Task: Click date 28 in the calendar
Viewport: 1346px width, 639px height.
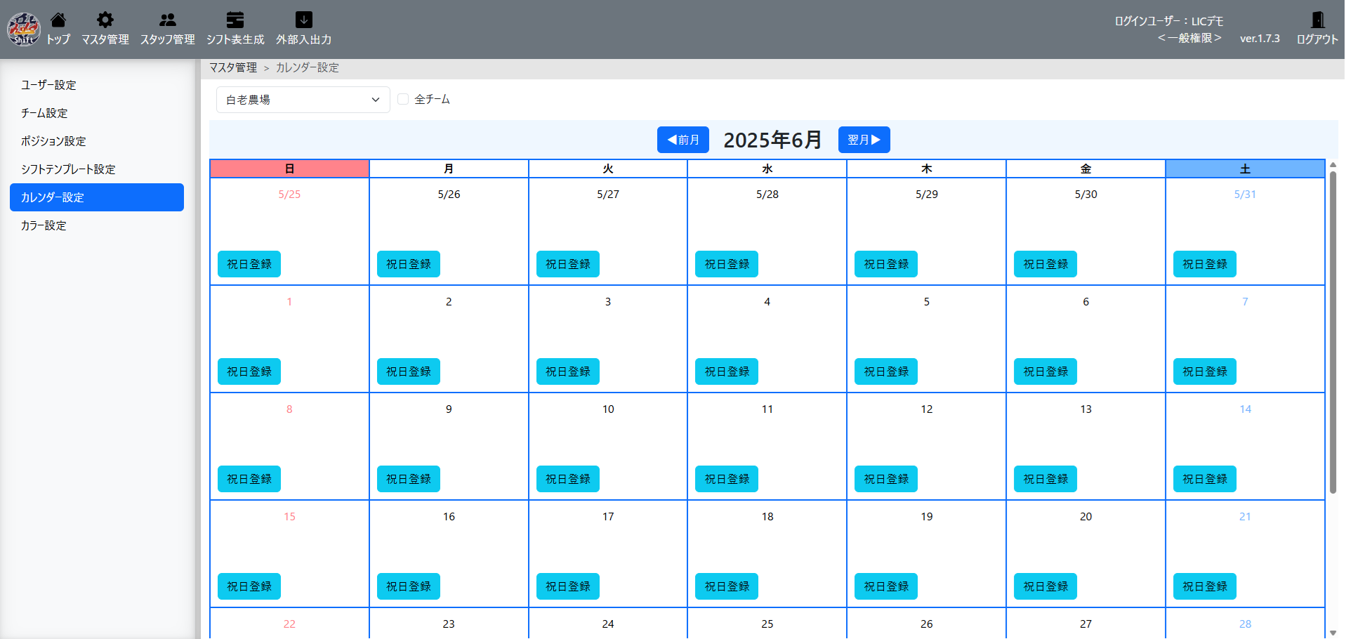Action: [x=1245, y=624]
